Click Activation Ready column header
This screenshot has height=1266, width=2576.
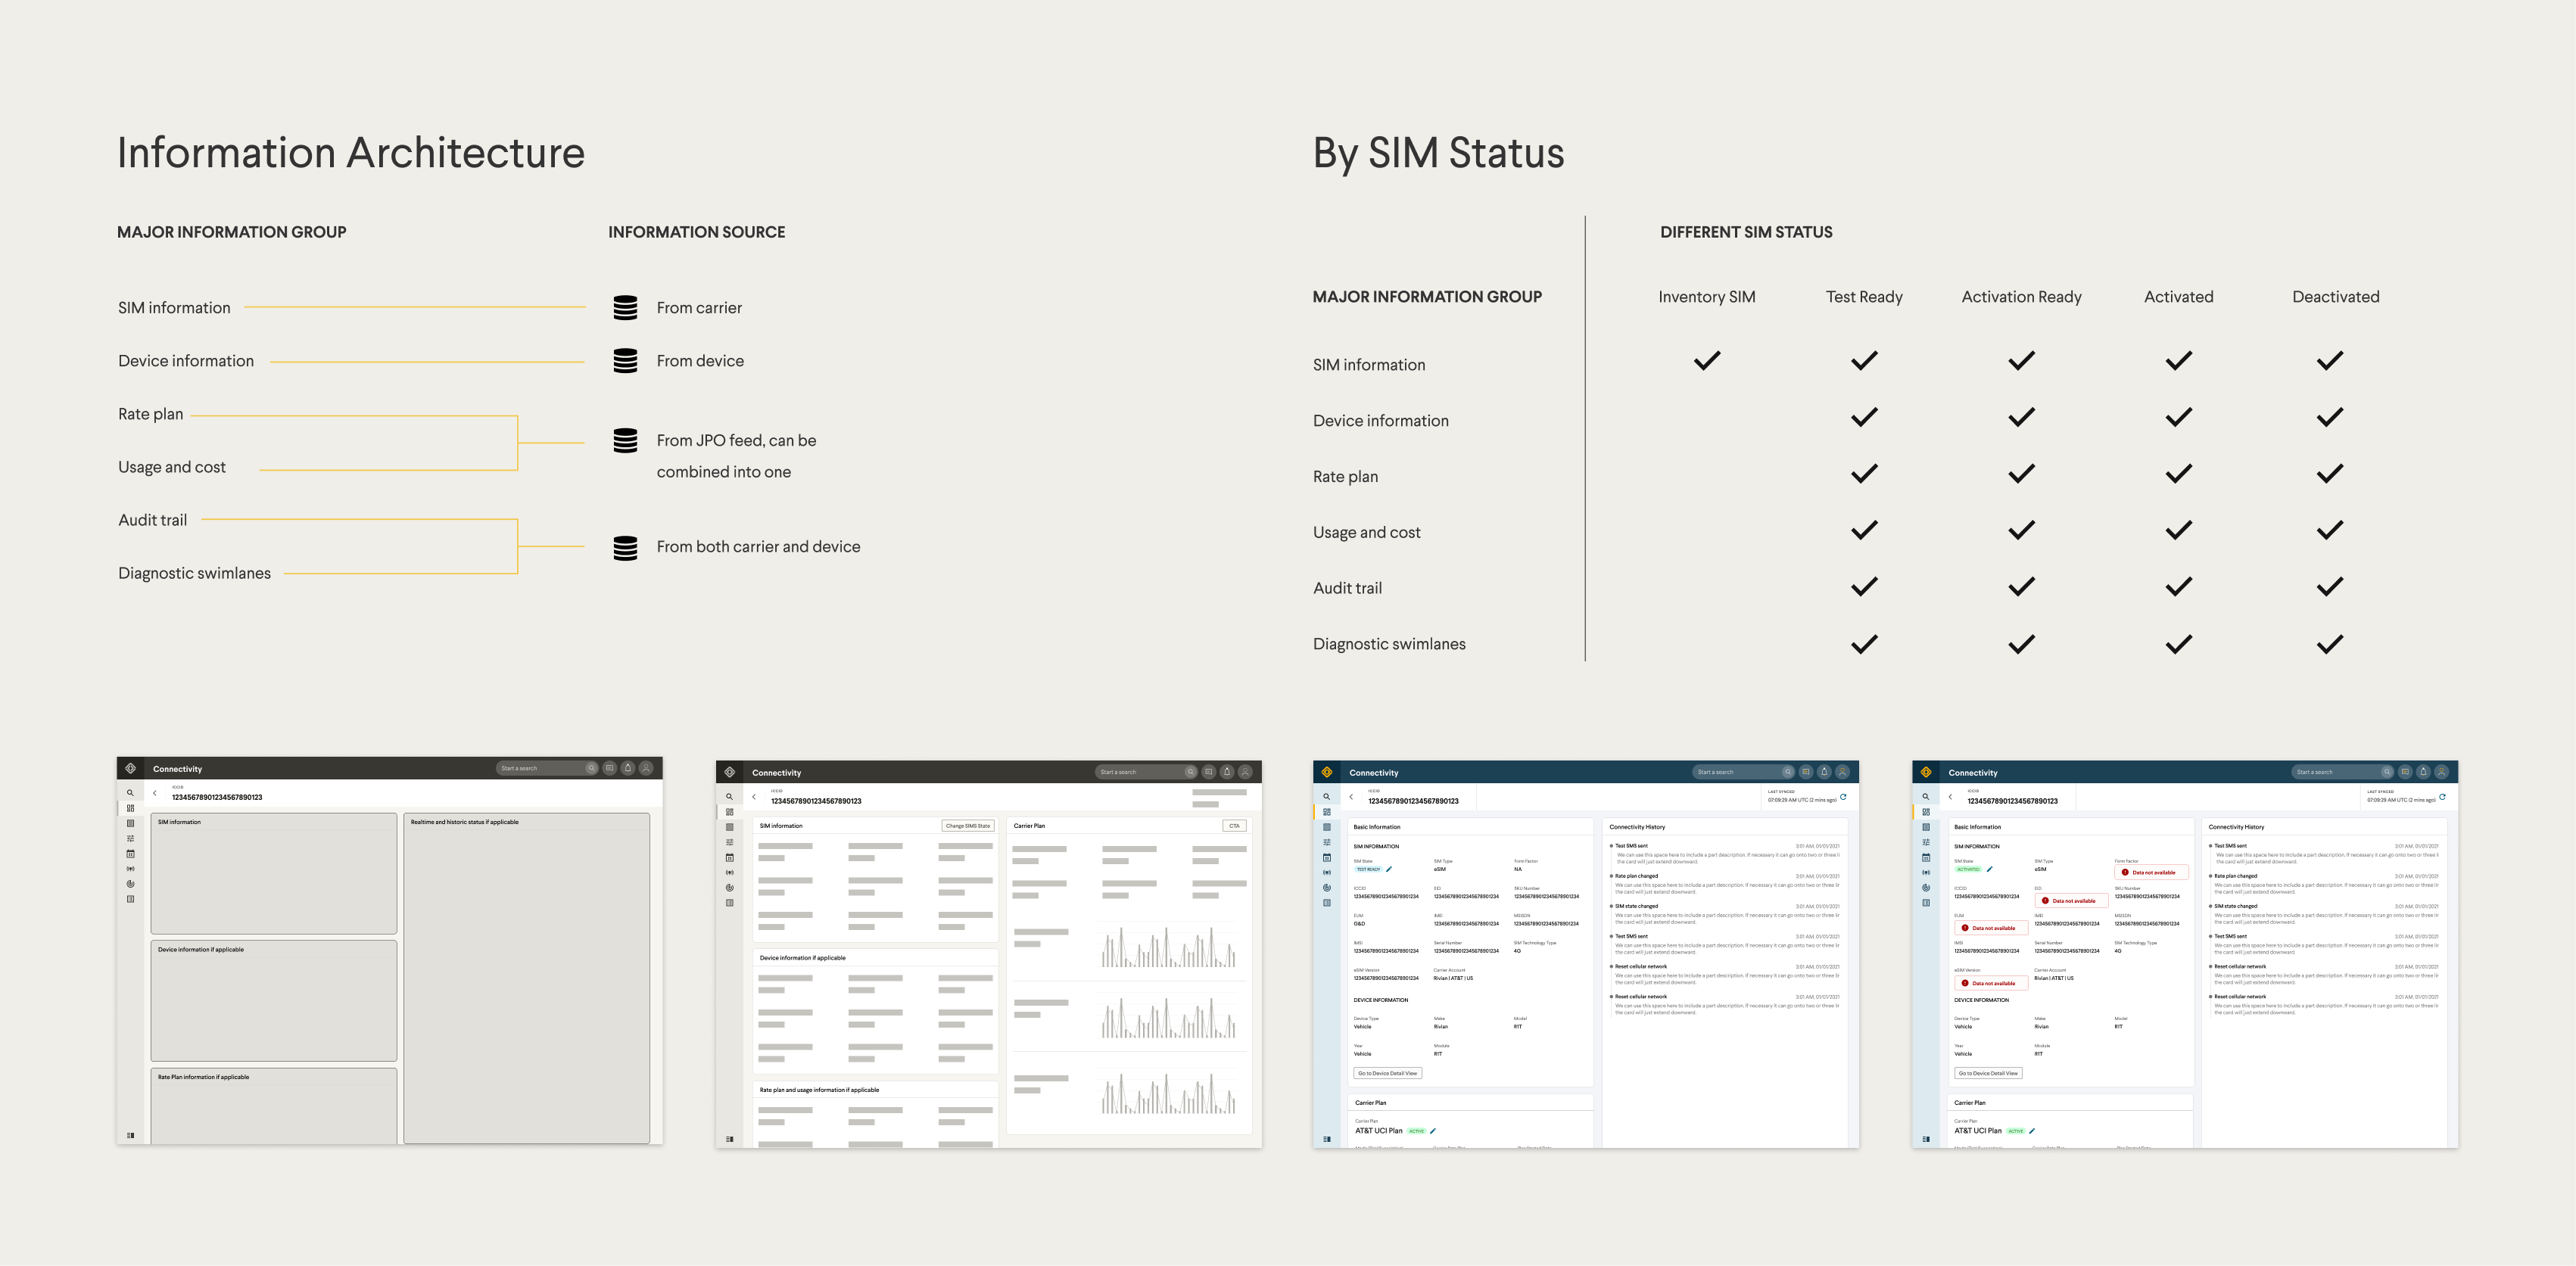(x=2021, y=297)
